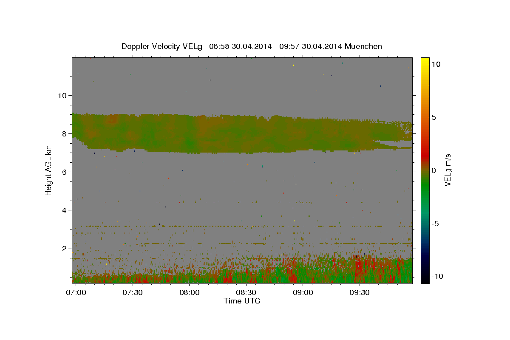Image resolution: width=510 pixels, height=340 pixels.
Task: Click the "Height AGL km" y-axis label
Action: coord(48,170)
